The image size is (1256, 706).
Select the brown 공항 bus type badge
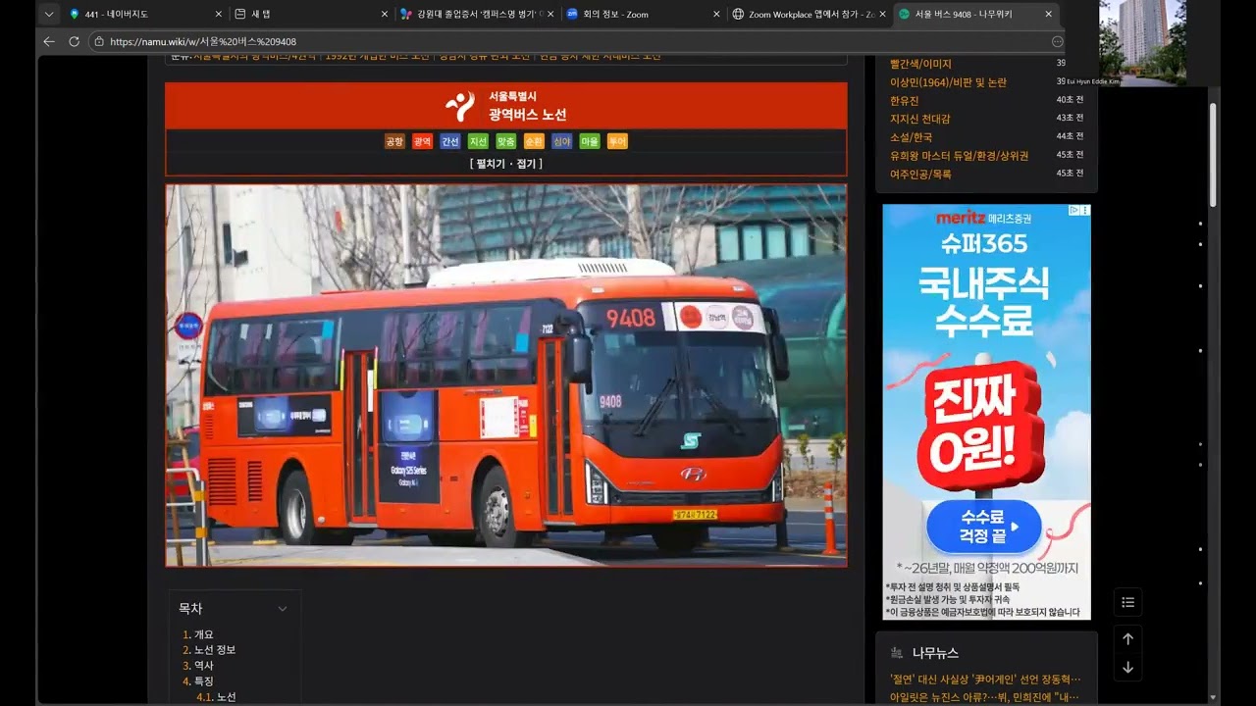(x=394, y=141)
